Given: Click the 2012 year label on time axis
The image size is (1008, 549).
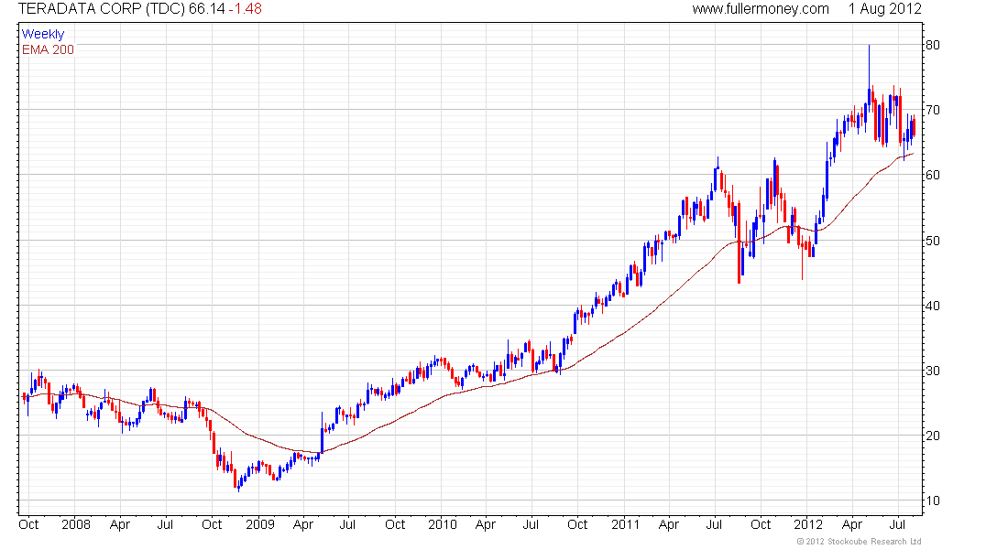Looking at the screenshot, I should [x=808, y=524].
